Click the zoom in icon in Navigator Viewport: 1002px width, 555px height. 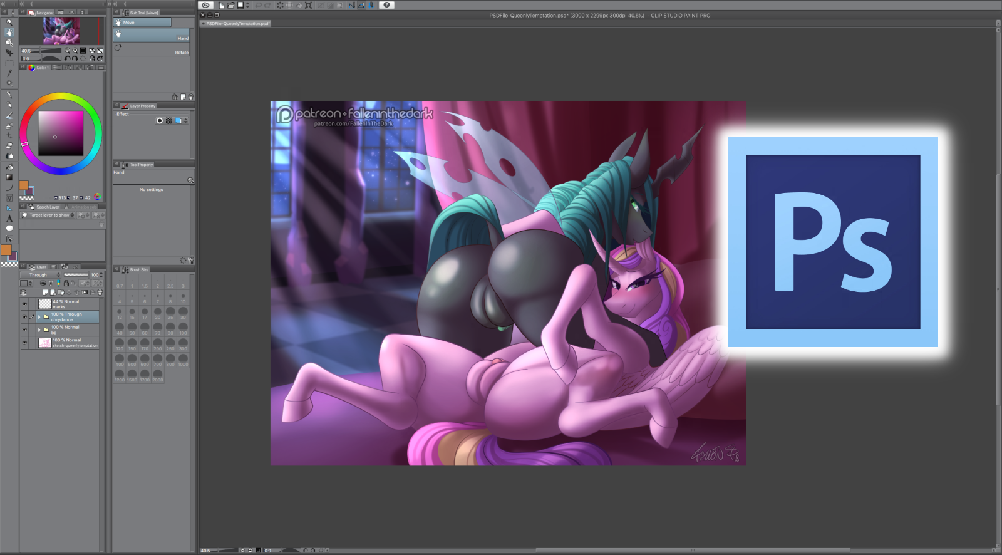coord(75,51)
